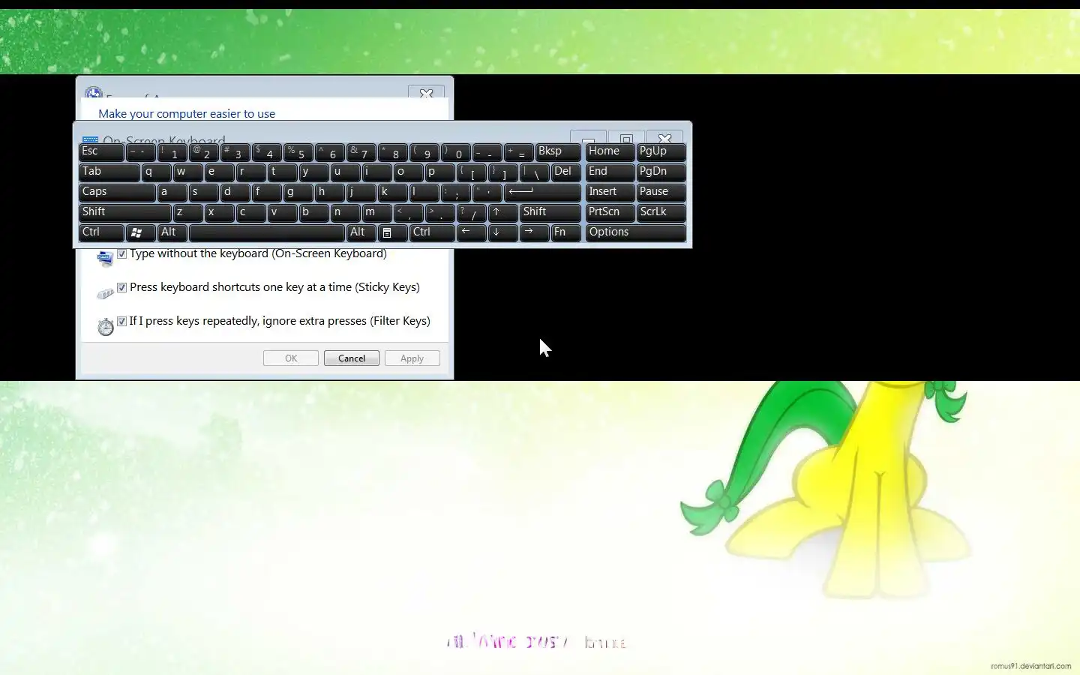Click the backslash key
This screenshot has width=1080, height=675.
[x=535, y=172]
